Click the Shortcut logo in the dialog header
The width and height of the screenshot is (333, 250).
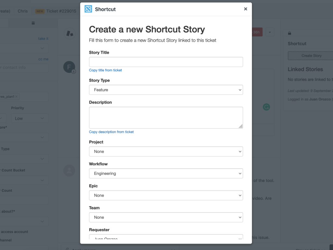(88, 9)
